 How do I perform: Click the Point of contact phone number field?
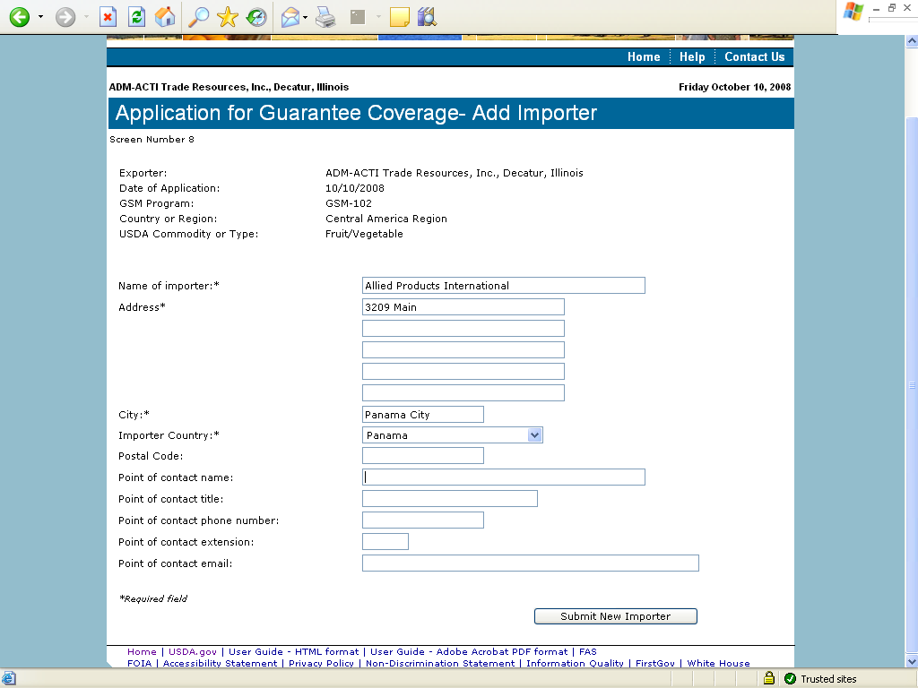point(423,520)
